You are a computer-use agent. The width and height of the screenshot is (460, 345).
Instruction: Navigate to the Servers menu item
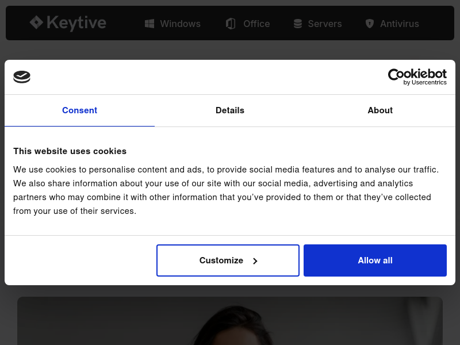click(318, 24)
